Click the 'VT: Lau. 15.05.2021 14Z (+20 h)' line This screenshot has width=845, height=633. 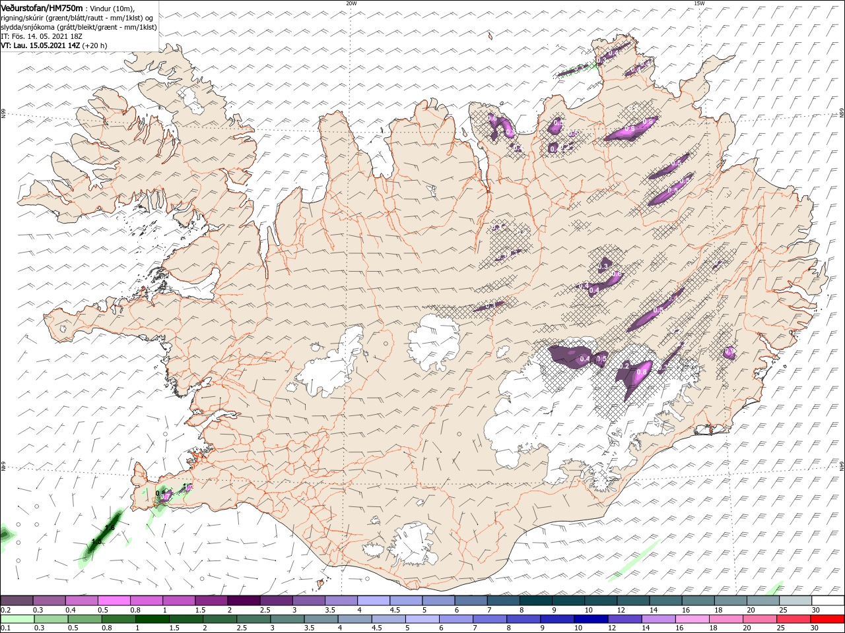54,45
